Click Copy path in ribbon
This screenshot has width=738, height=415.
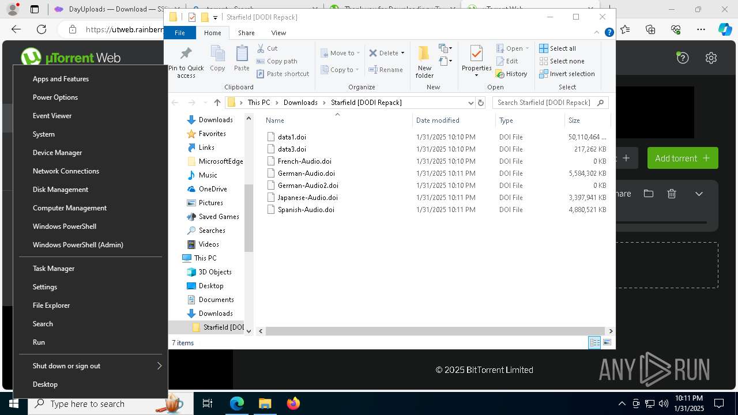[277, 61]
